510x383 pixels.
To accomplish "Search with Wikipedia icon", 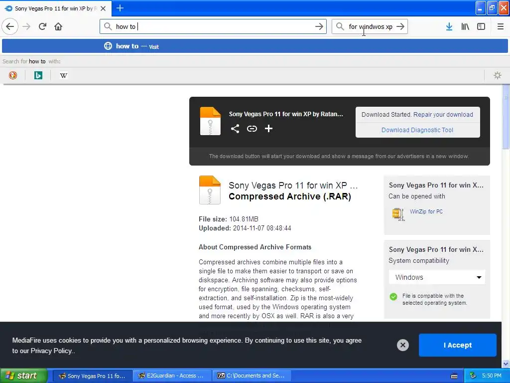I will (64, 75).
